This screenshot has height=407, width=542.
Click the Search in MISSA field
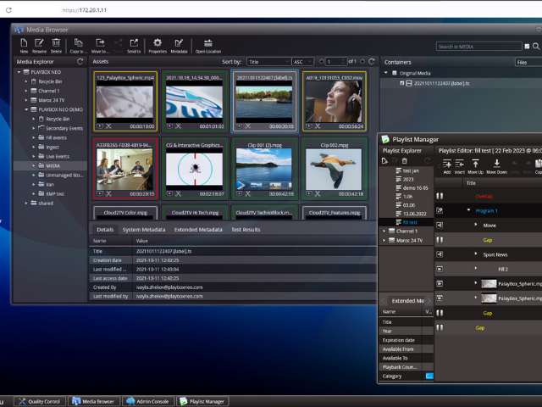479,47
